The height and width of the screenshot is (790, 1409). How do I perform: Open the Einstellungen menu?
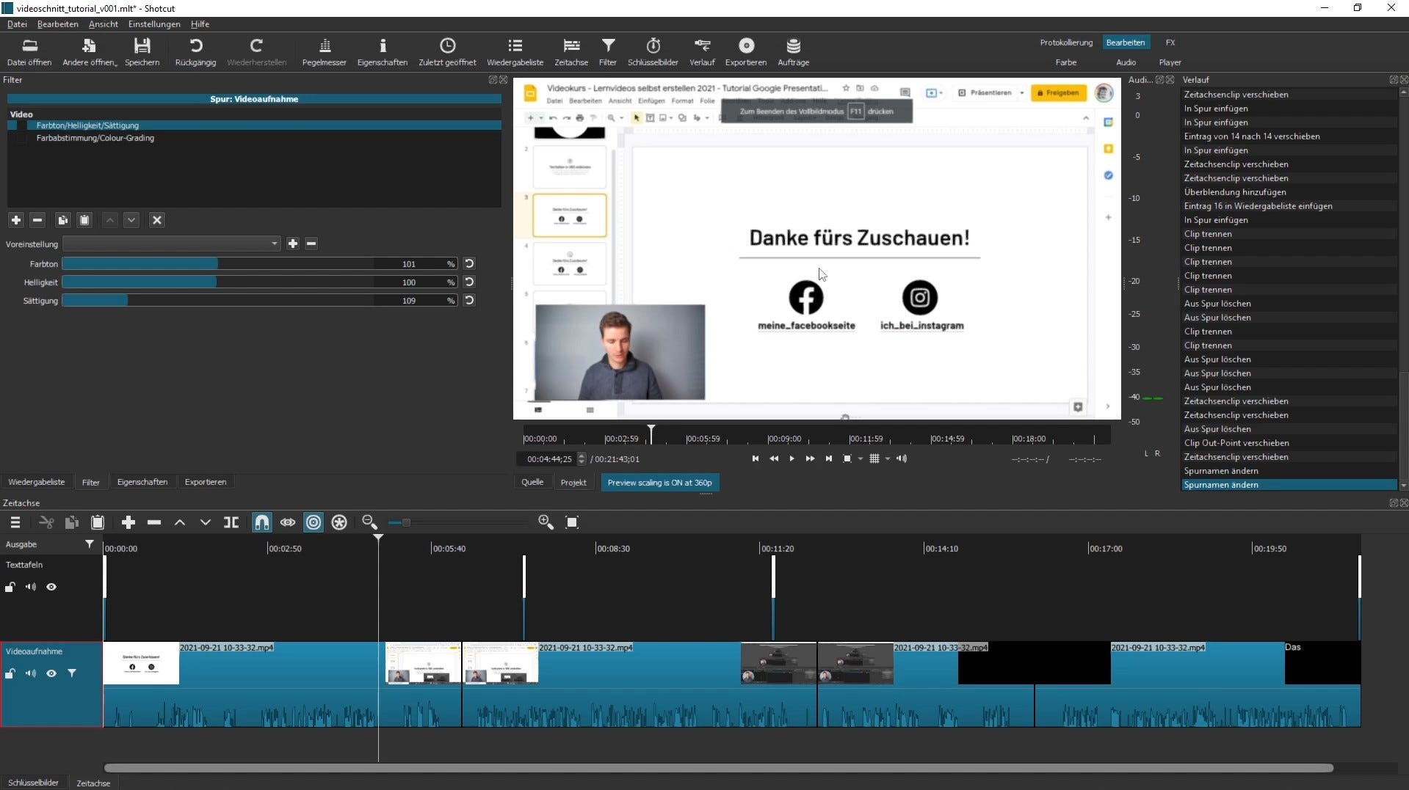pyautogui.click(x=154, y=24)
